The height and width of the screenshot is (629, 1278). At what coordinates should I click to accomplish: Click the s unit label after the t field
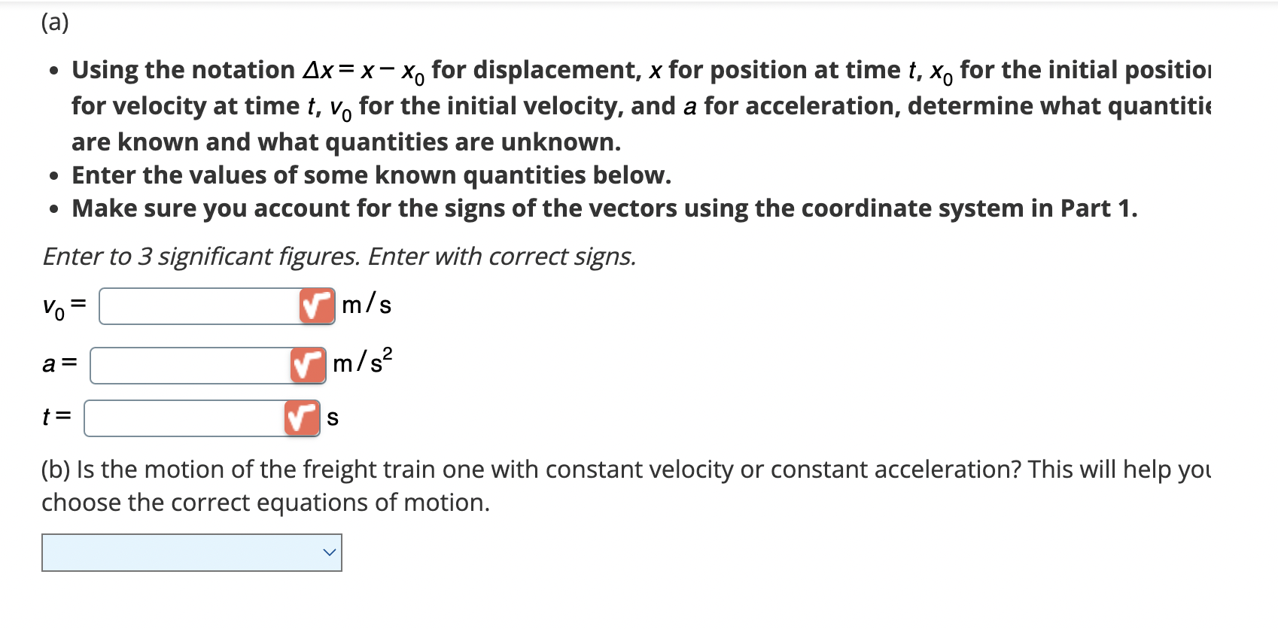(x=332, y=418)
